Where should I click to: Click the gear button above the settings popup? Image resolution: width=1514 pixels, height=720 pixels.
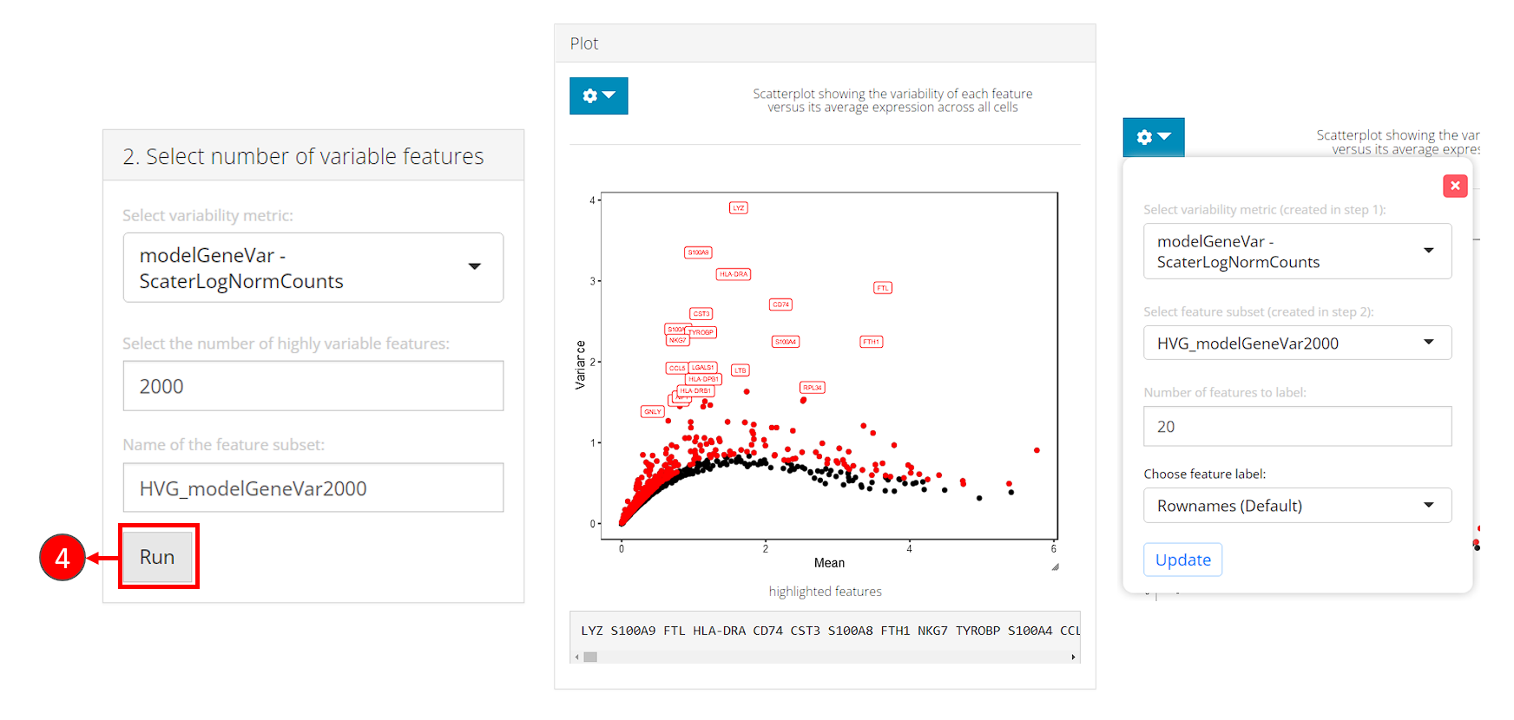click(x=1153, y=137)
